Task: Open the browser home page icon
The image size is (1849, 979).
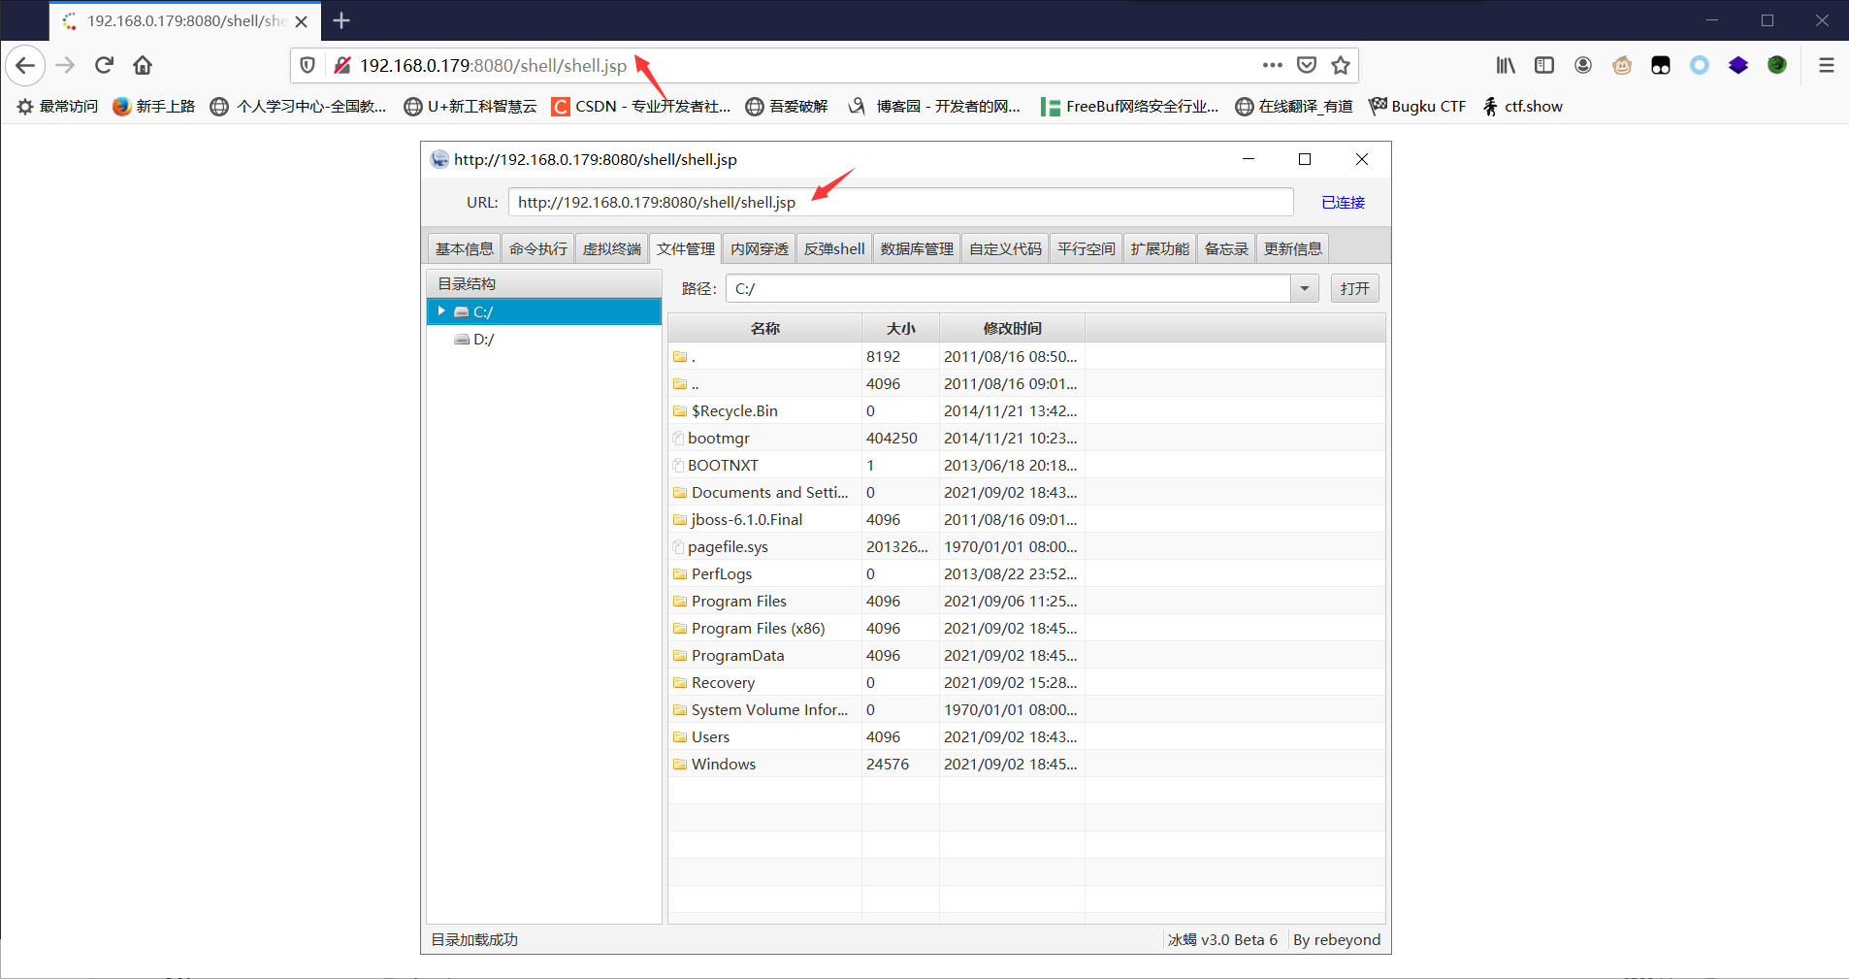Action: 143,65
